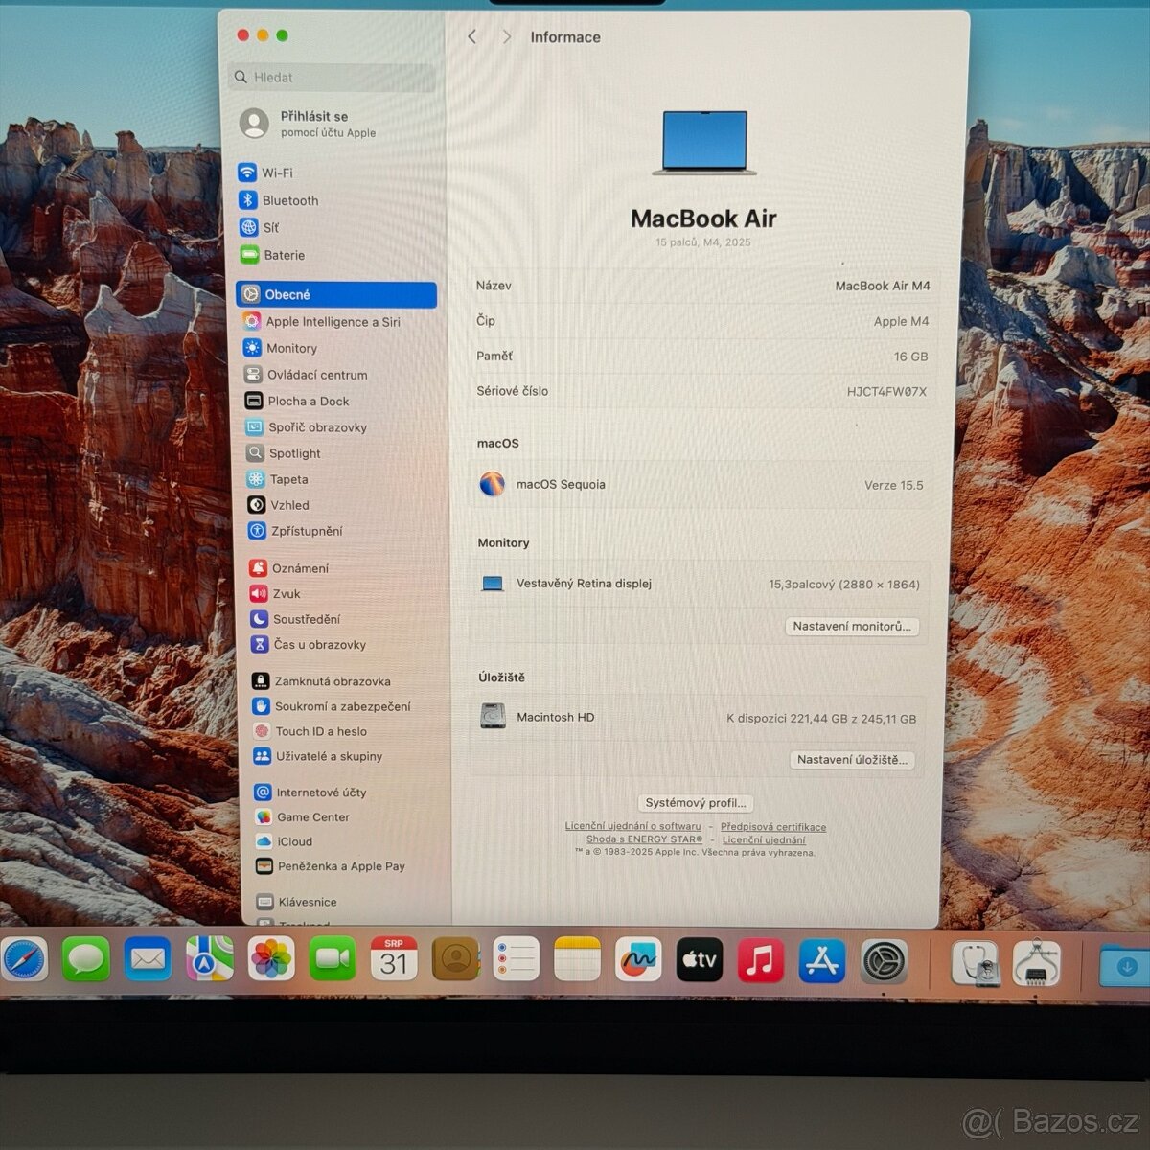Image resolution: width=1150 pixels, height=1150 pixels.
Task: Click Nastavení monitorů button
Action: click(852, 627)
